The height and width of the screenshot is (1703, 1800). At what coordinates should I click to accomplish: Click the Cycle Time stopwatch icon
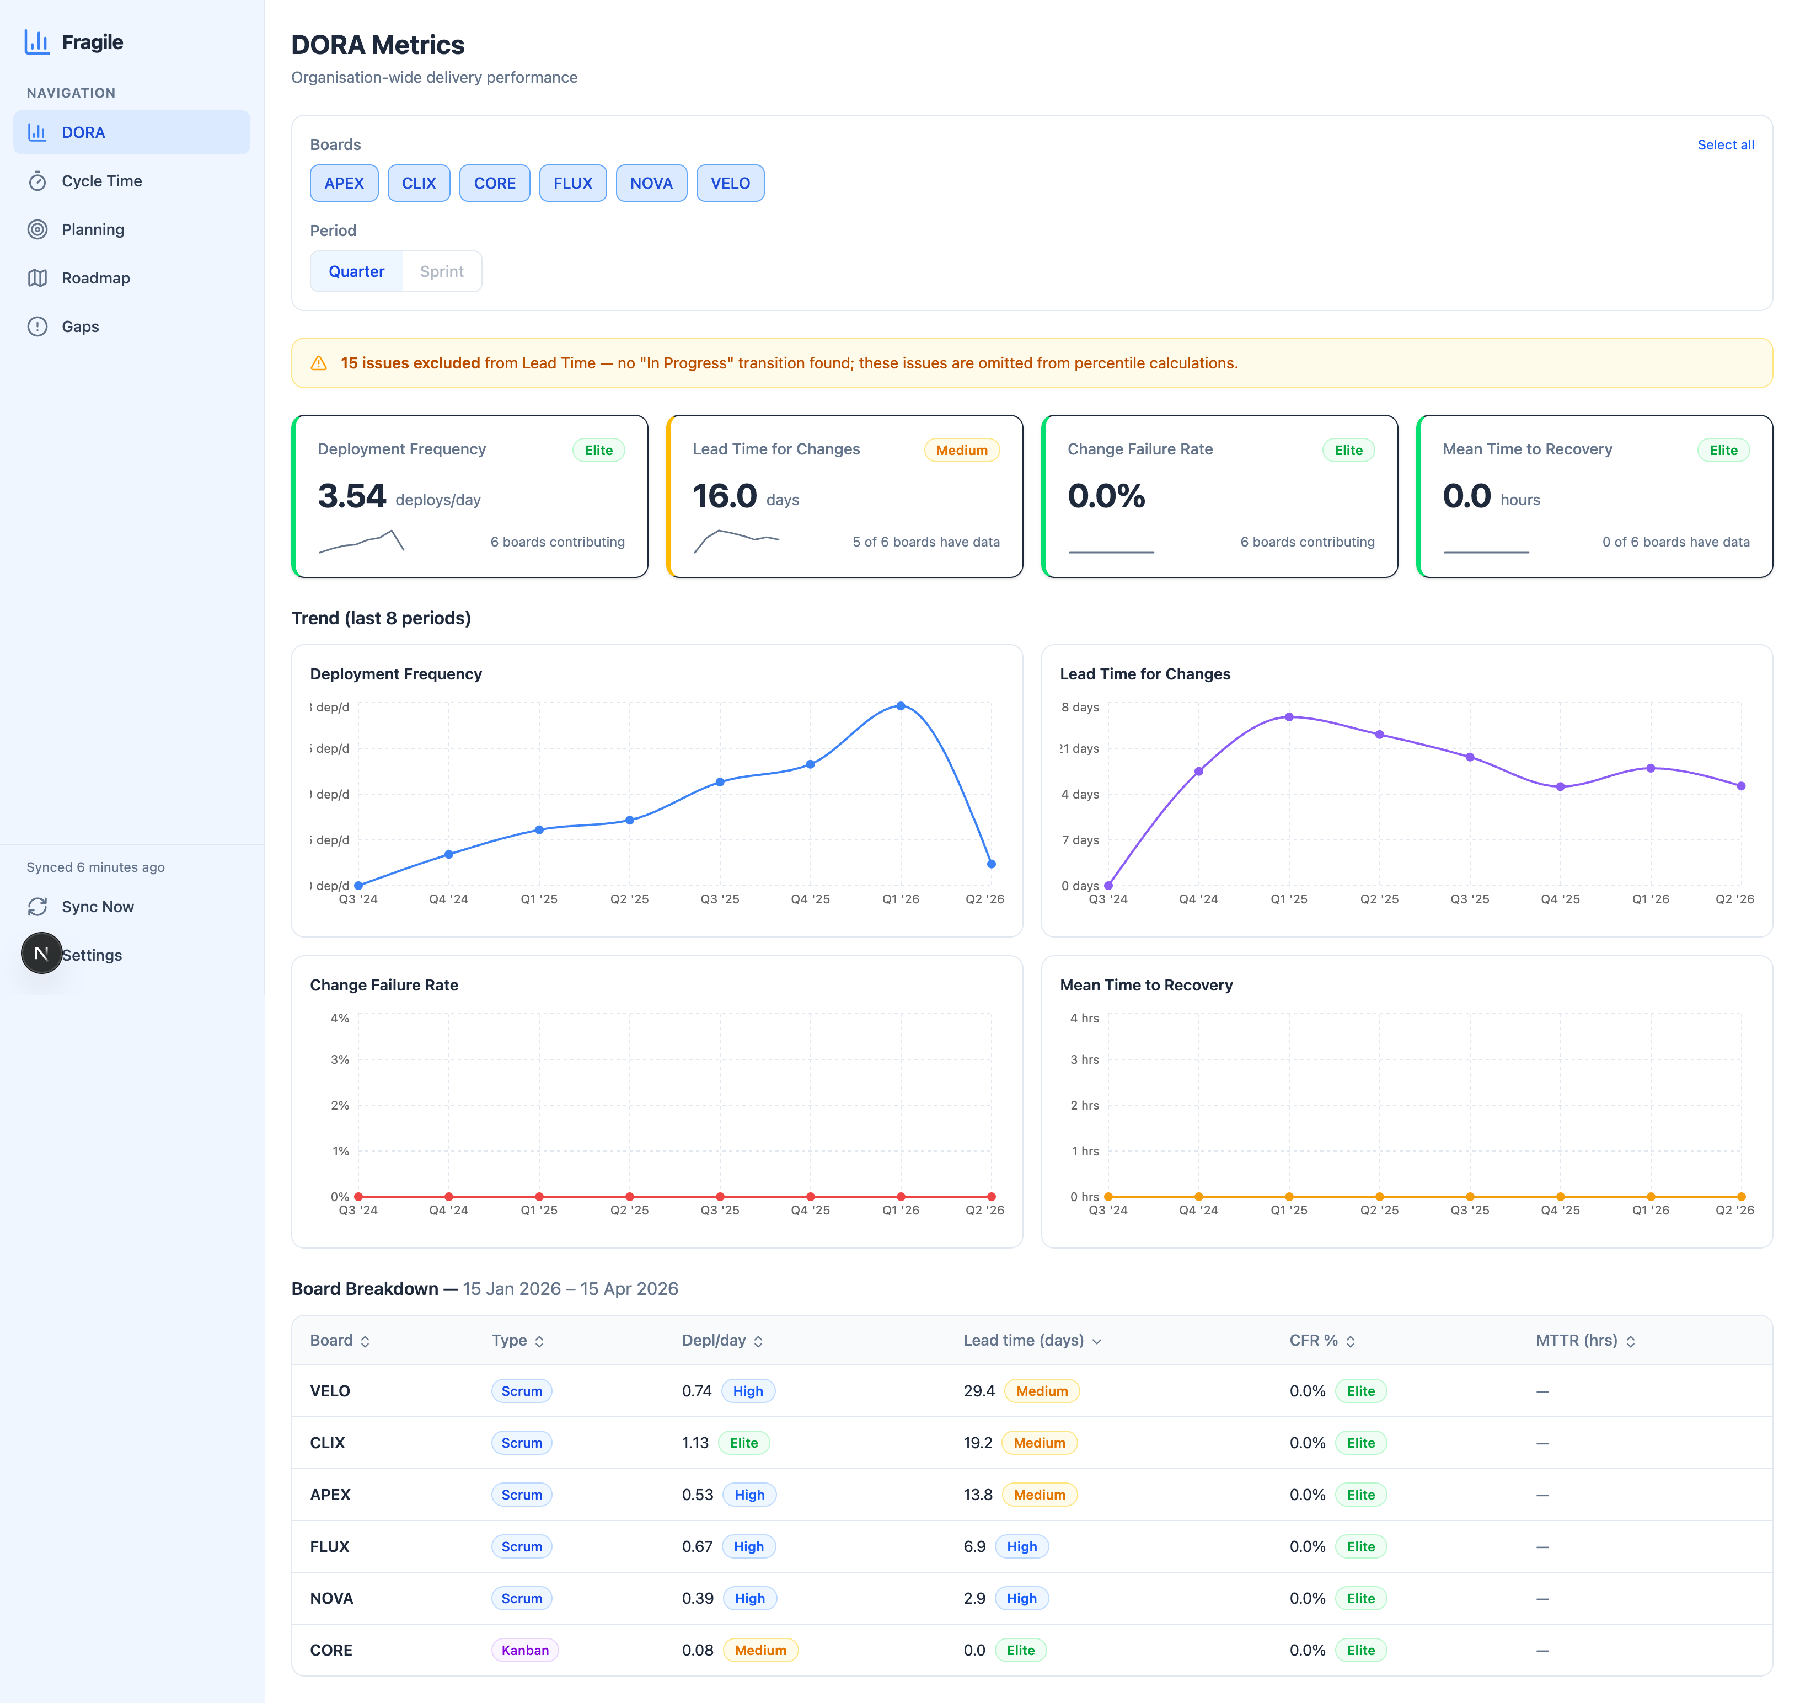(x=37, y=181)
